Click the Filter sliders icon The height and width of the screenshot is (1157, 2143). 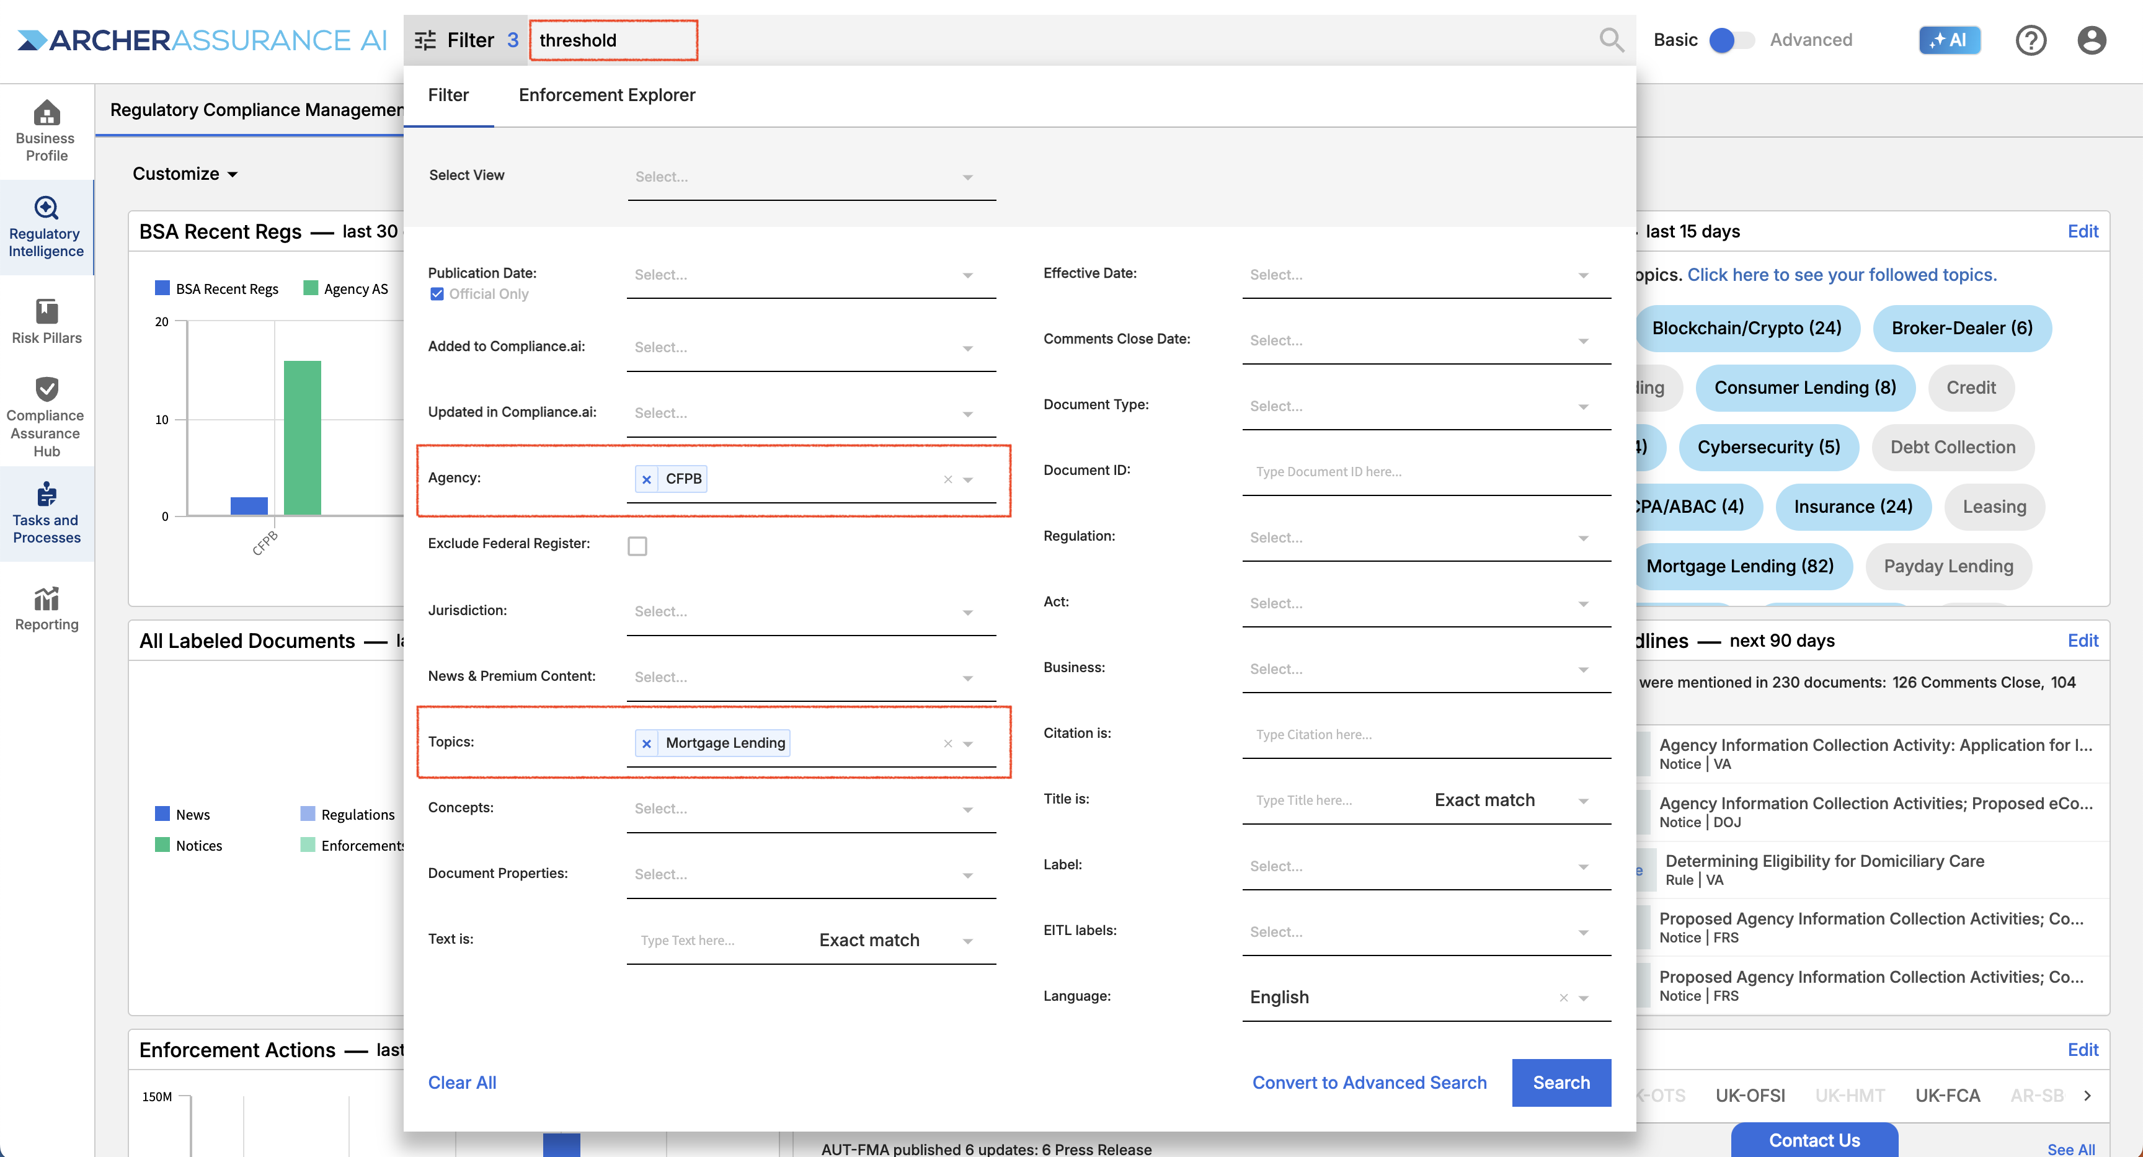coord(425,40)
